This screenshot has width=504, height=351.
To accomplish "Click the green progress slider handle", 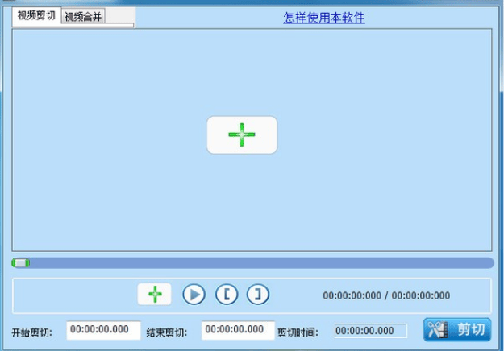I will (x=21, y=262).
